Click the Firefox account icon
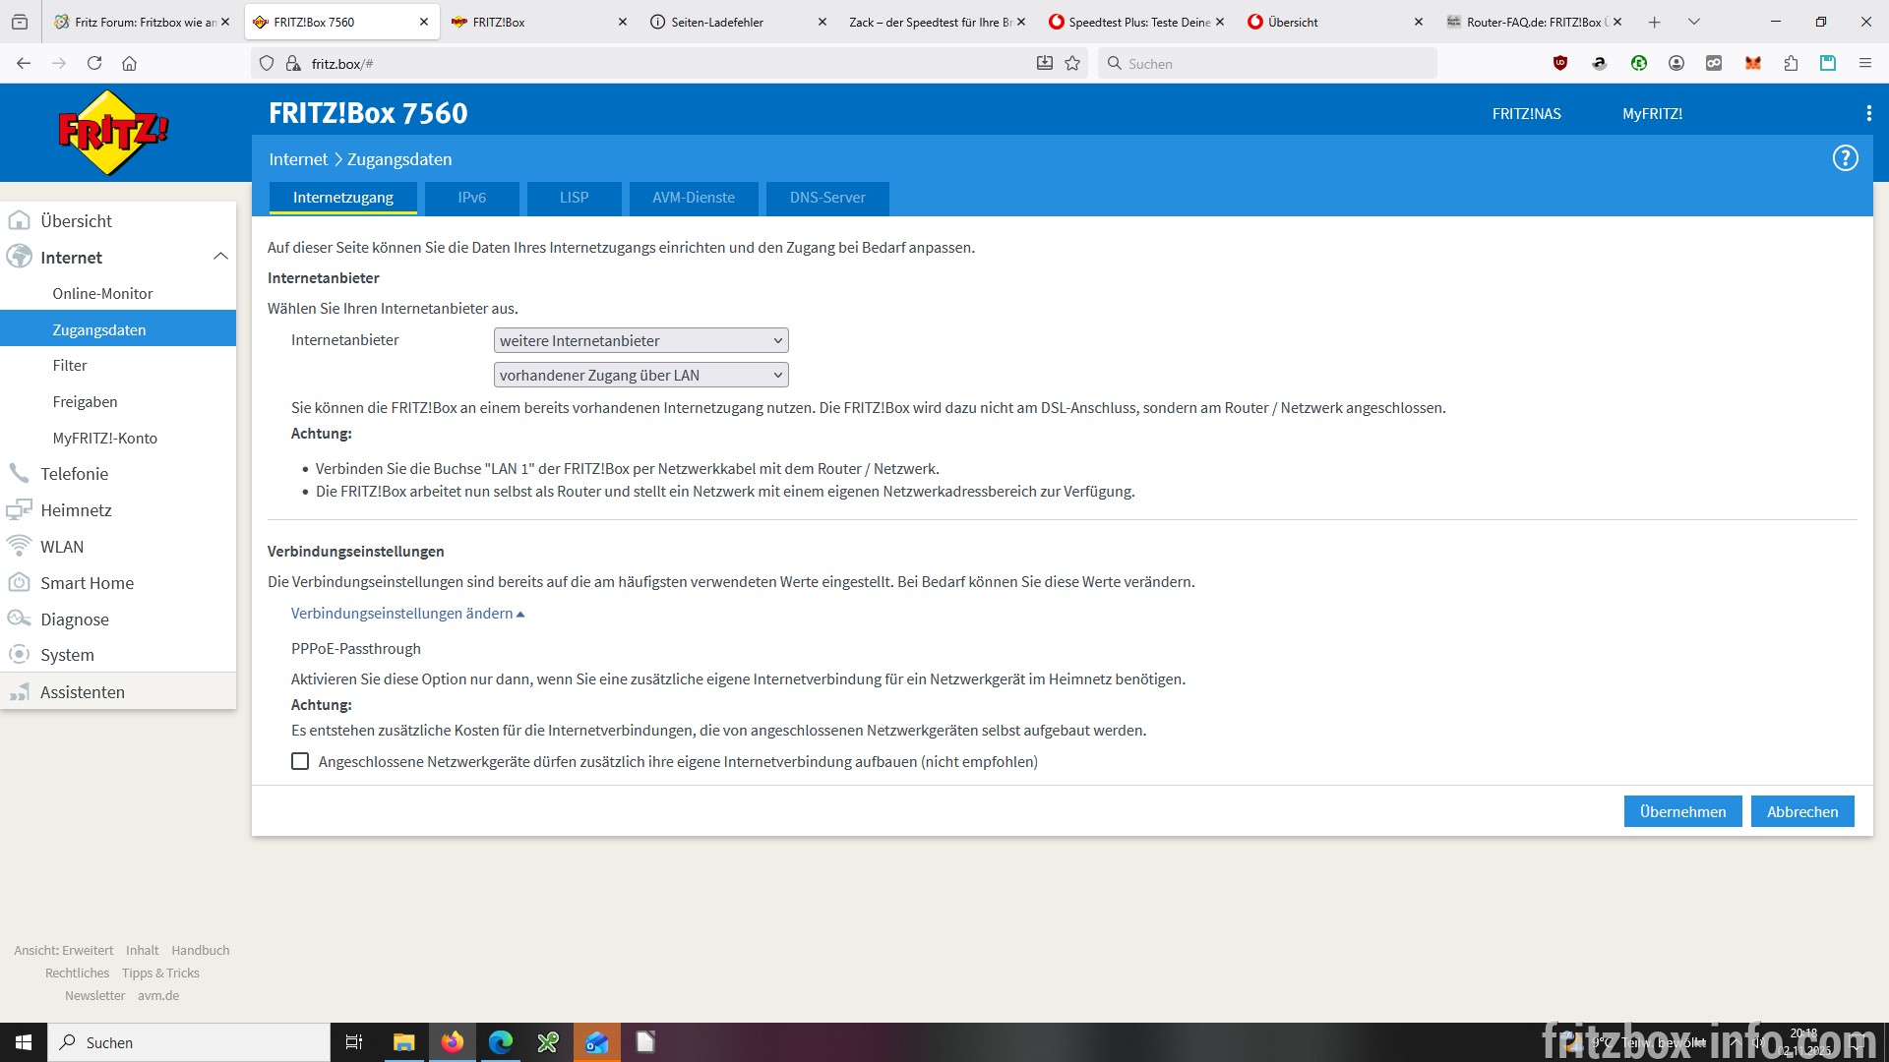This screenshot has width=1889, height=1062. [1676, 64]
